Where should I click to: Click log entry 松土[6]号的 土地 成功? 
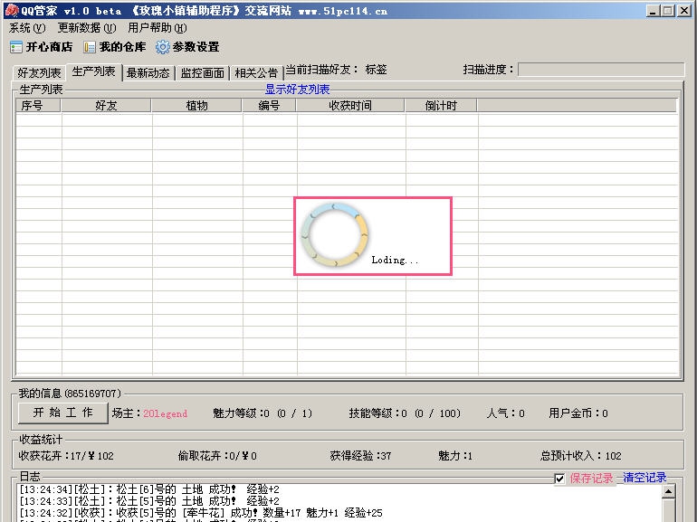(149, 489)
